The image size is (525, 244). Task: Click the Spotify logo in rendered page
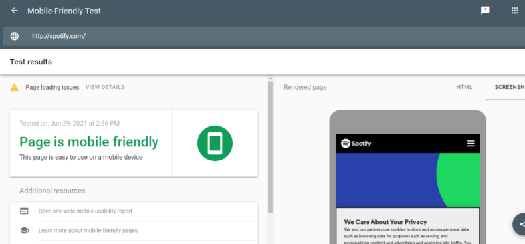[356, 144]
